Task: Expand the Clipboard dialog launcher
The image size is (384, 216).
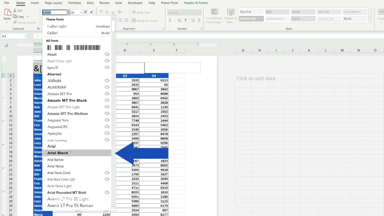Action: tap(38, 28)
